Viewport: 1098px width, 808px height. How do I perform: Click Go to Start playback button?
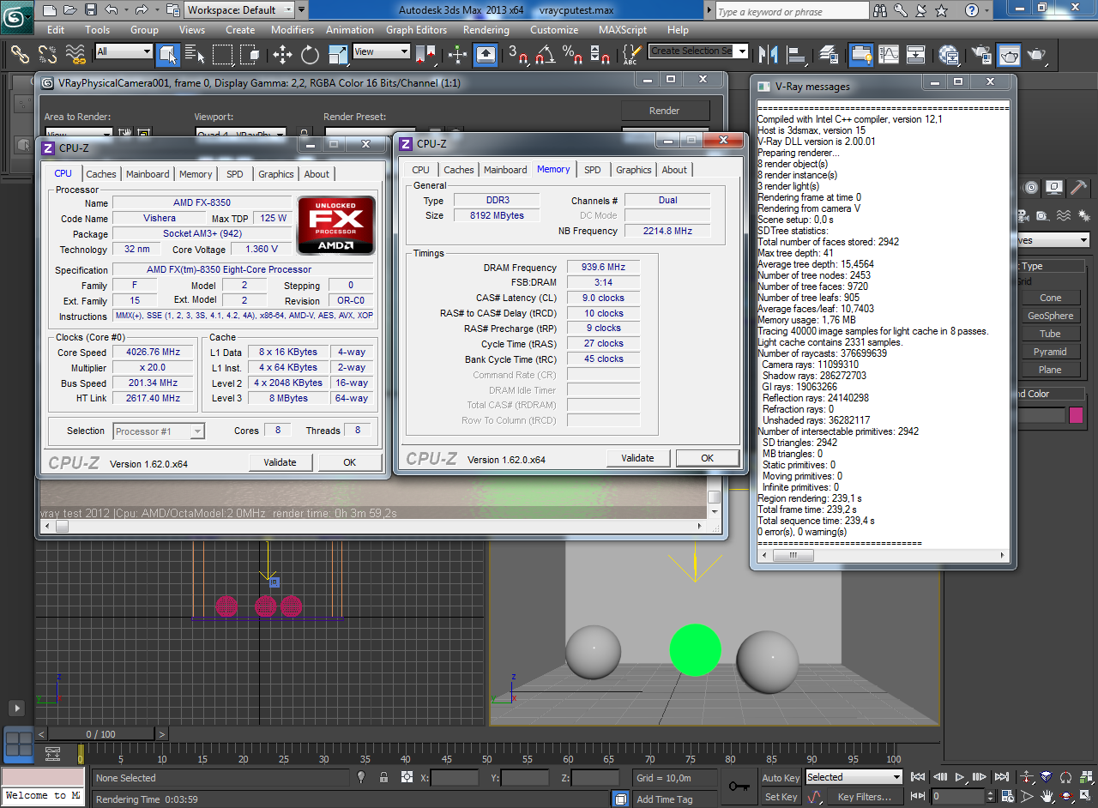pyautogui.click(x=918, y=777)
